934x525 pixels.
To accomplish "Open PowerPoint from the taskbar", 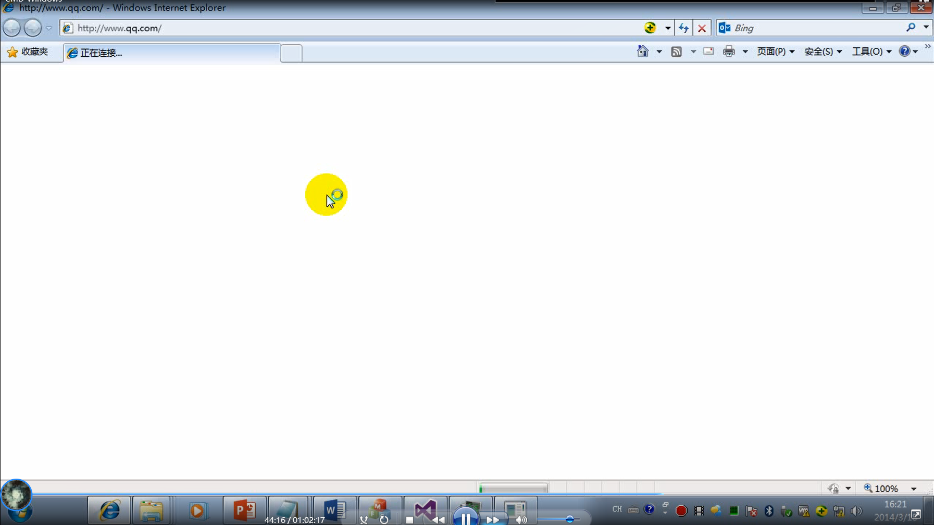I will pos(244,510).
